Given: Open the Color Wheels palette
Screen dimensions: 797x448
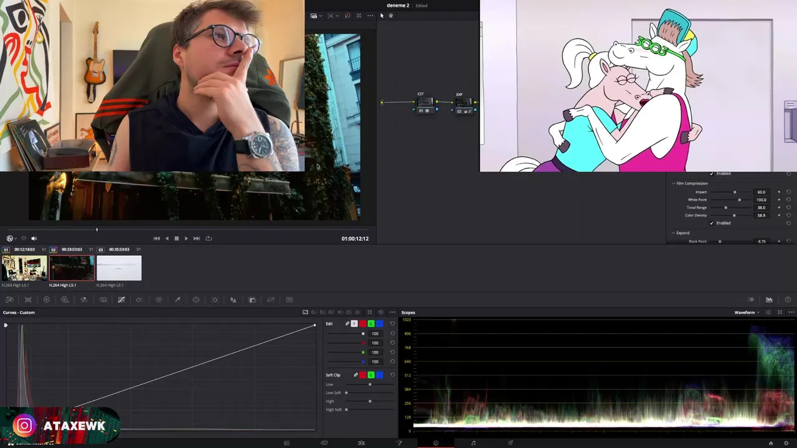Looking at the screenshot, I should click(46, 299).
